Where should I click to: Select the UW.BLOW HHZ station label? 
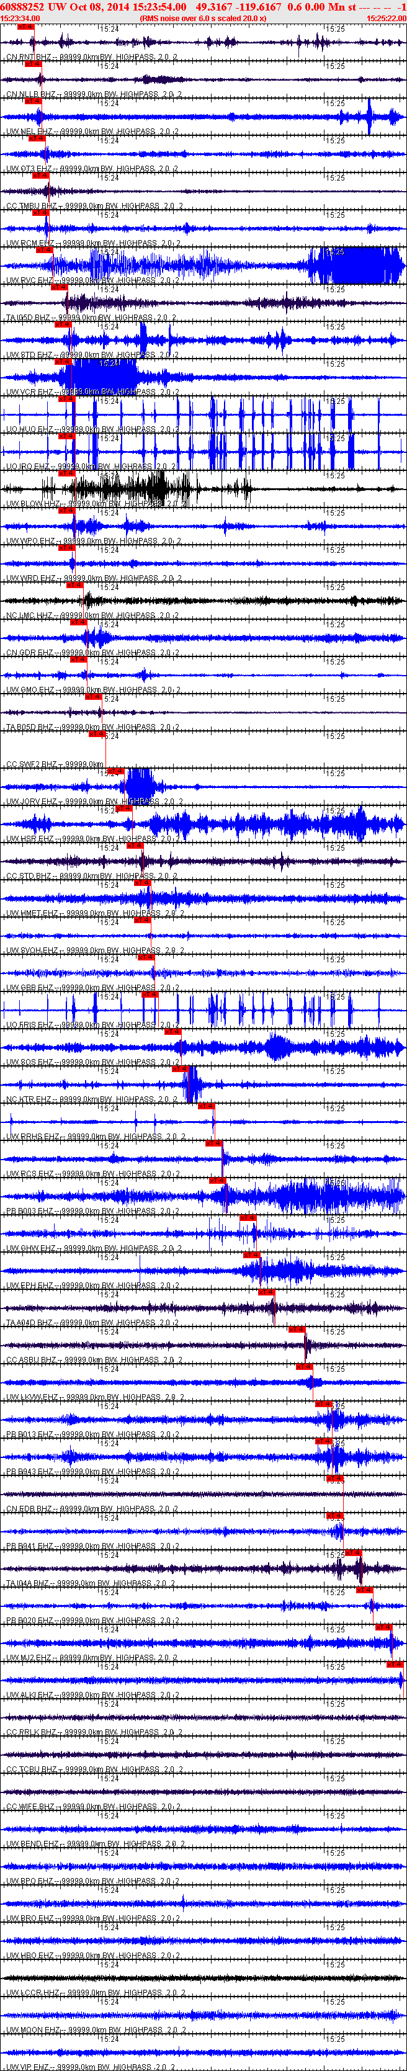[x=34, y=504]
